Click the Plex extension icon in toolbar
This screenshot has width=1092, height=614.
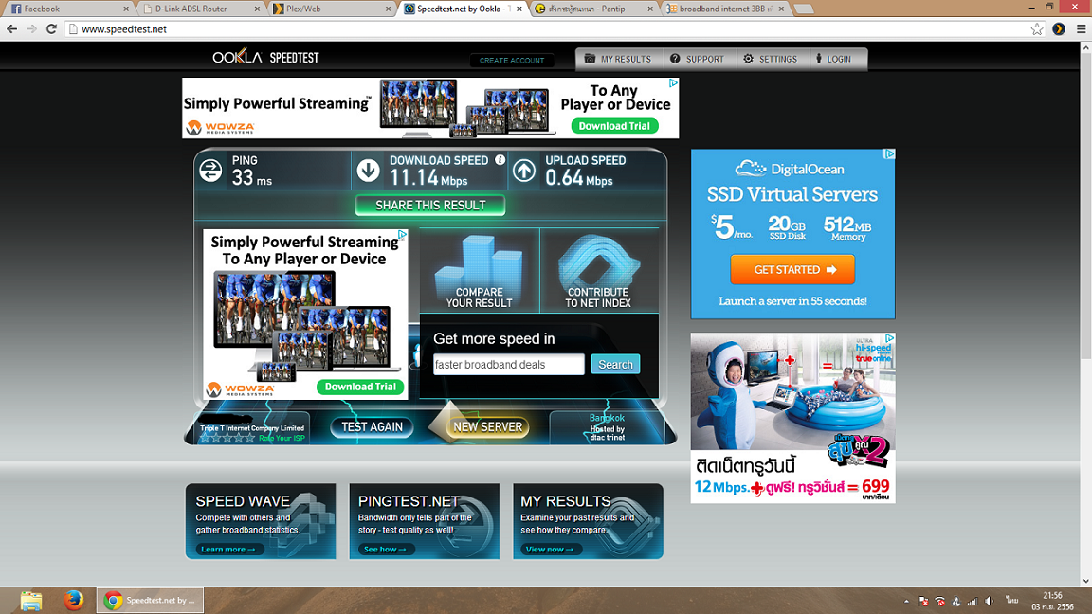[1059, 28]
